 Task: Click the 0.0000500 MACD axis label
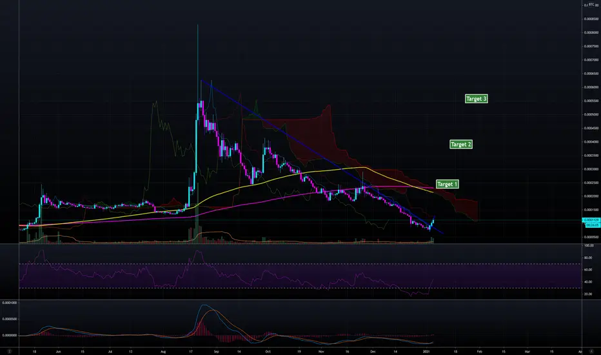(x=10, y=319)
